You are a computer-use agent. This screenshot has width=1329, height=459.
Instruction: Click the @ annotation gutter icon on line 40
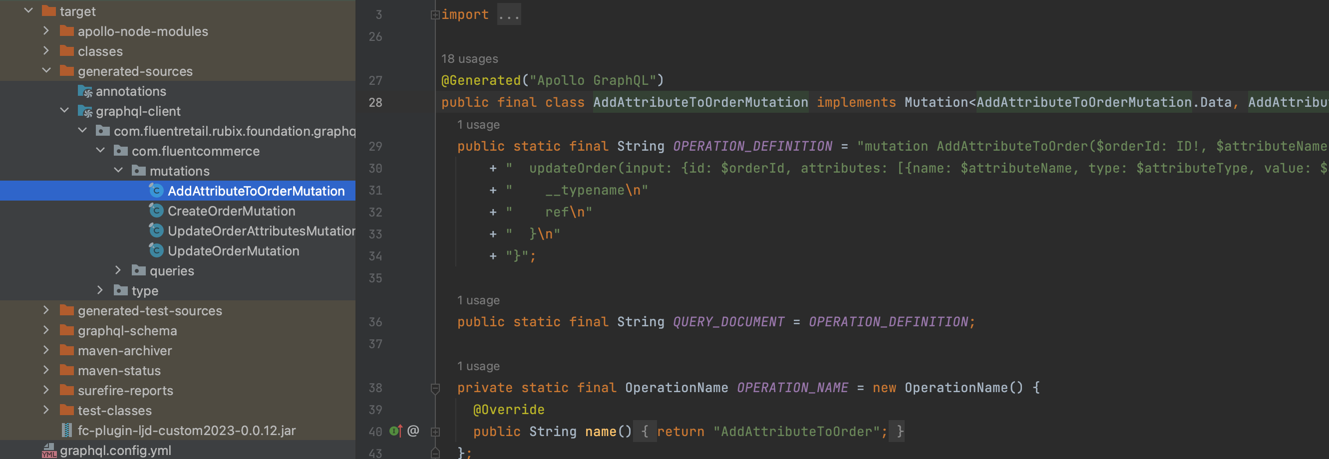(413, 431)
